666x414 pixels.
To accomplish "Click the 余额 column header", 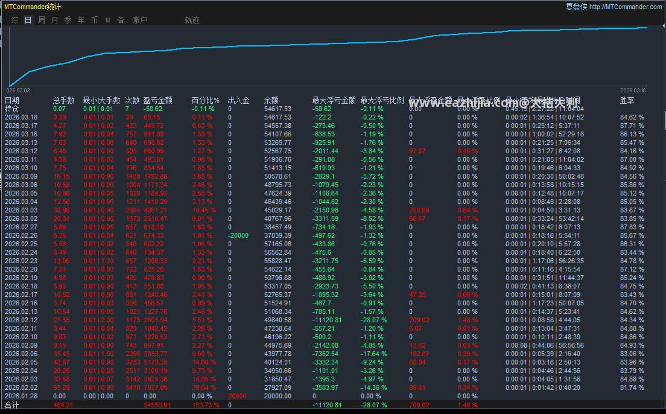I will point(271,100).
